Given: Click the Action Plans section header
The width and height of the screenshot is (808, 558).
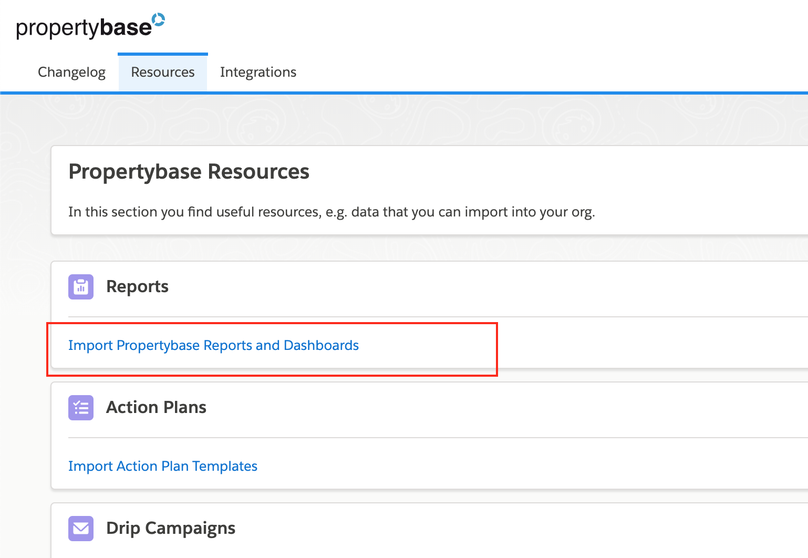Looking at the screenshot, I should point(156,407).
